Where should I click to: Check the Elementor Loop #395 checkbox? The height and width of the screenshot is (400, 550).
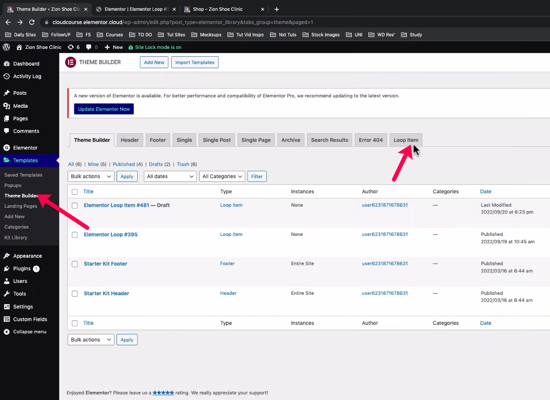(74, 235)
